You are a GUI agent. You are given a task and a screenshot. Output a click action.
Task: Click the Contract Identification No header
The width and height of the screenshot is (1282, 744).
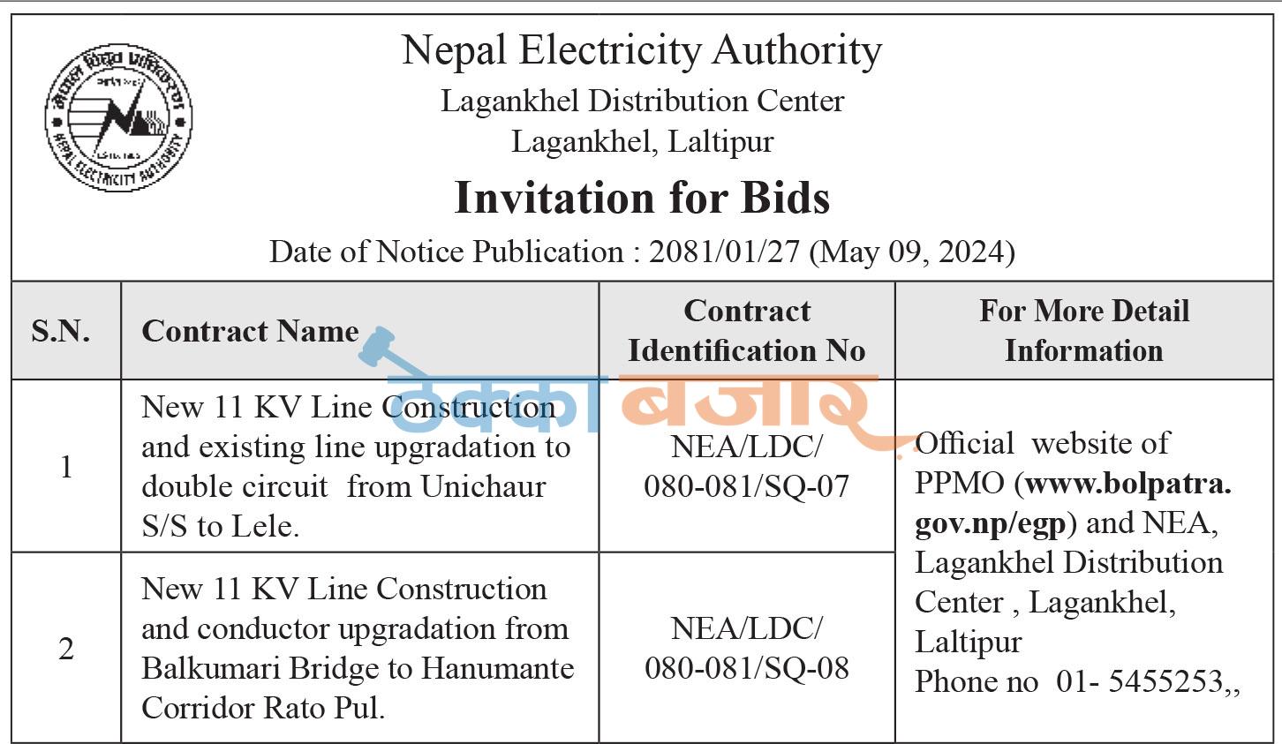[747, 331]
